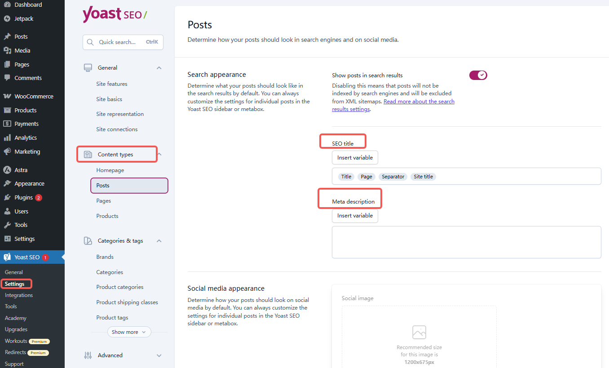Open Integrations in the Yoast SEO submenu
Screen dimensions: 609x368
pyautogui.click(x=18, y=295)
